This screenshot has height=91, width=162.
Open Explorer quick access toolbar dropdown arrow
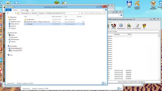14,7
